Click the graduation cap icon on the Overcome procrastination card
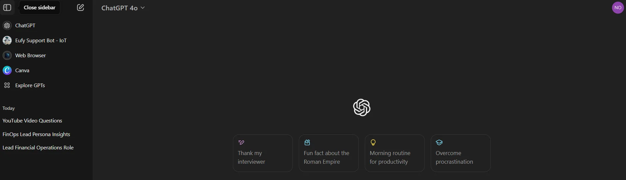This screenshot has width=626, height=180. click(439, 142)
